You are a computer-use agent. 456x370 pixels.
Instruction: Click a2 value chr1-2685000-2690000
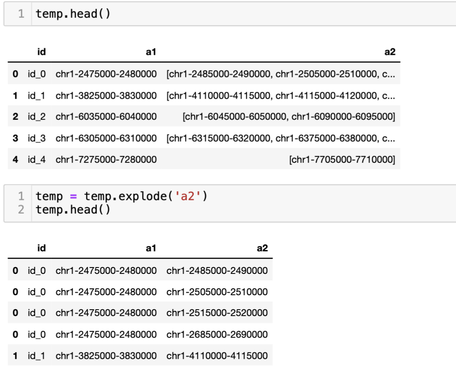(217, 334)
